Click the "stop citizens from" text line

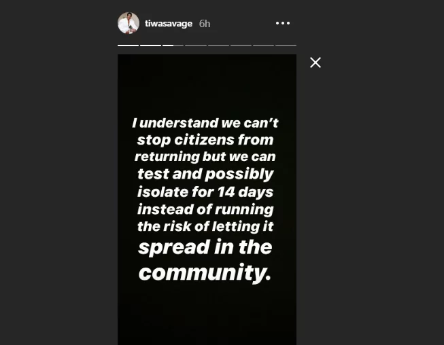[x=205, y=140]
